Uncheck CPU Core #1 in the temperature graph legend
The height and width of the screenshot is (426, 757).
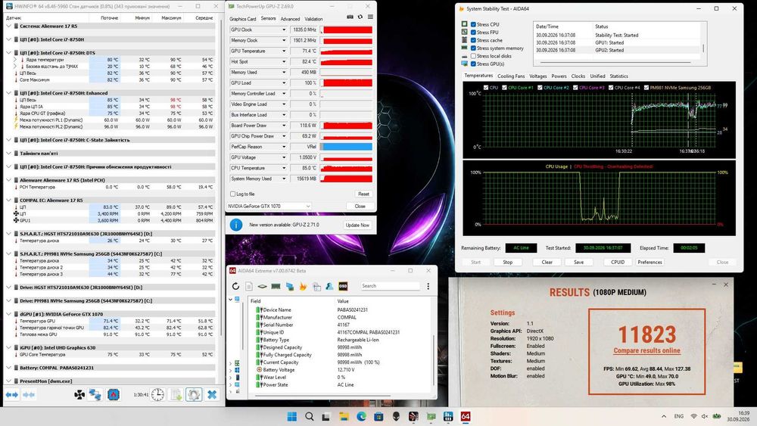pos(504,88)
